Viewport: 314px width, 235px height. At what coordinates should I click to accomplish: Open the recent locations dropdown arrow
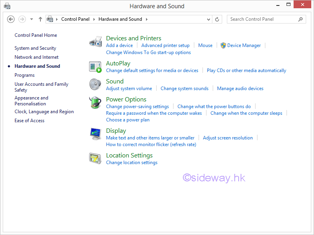pos(31,19)
